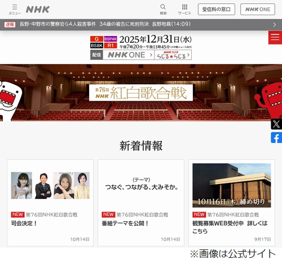Viewport: 282px width, 259px height.
Task: Open らじる★らじる radio link arrow
Action: (x=173, y=55)
